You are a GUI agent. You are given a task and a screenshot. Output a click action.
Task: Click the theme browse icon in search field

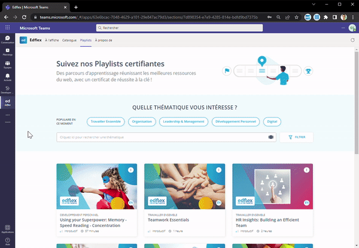(271, 137)
